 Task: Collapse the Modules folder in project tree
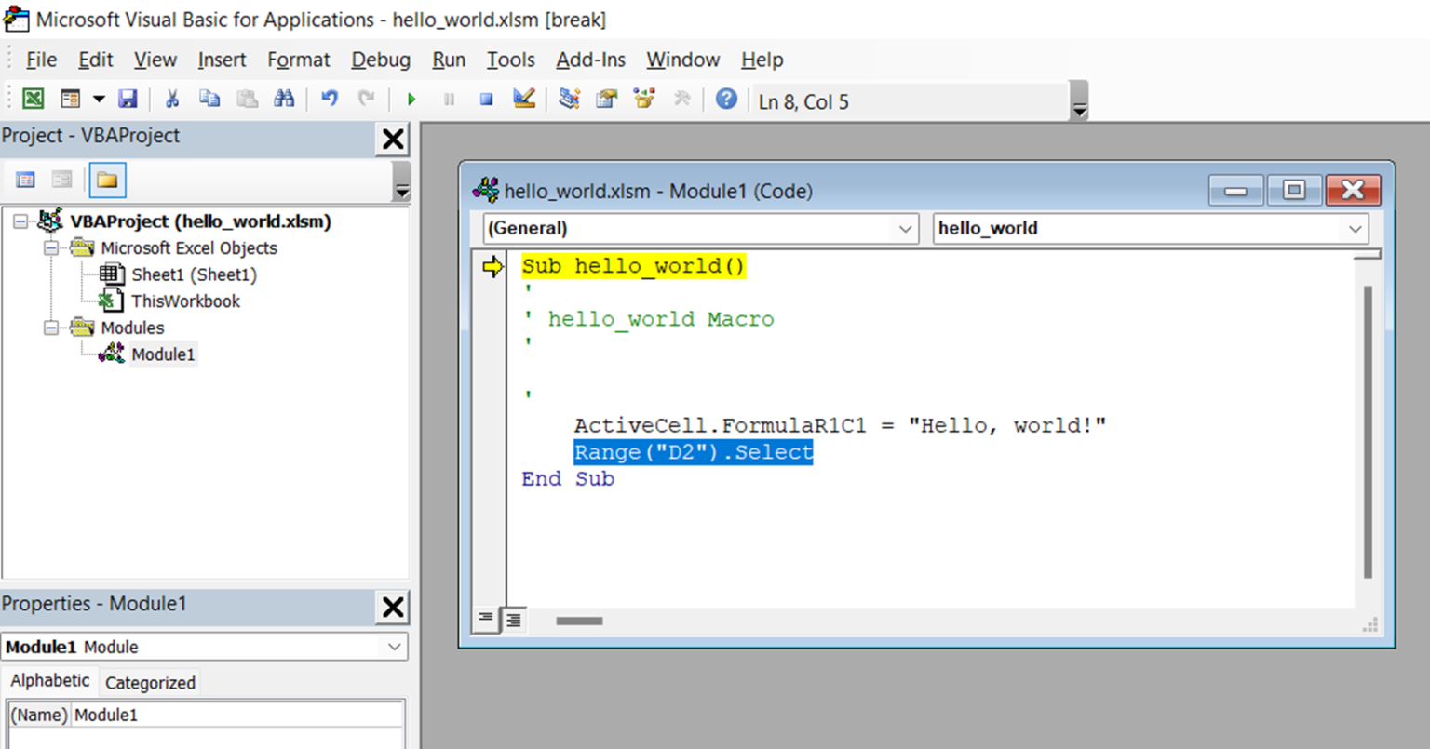(x=51, y=328)
